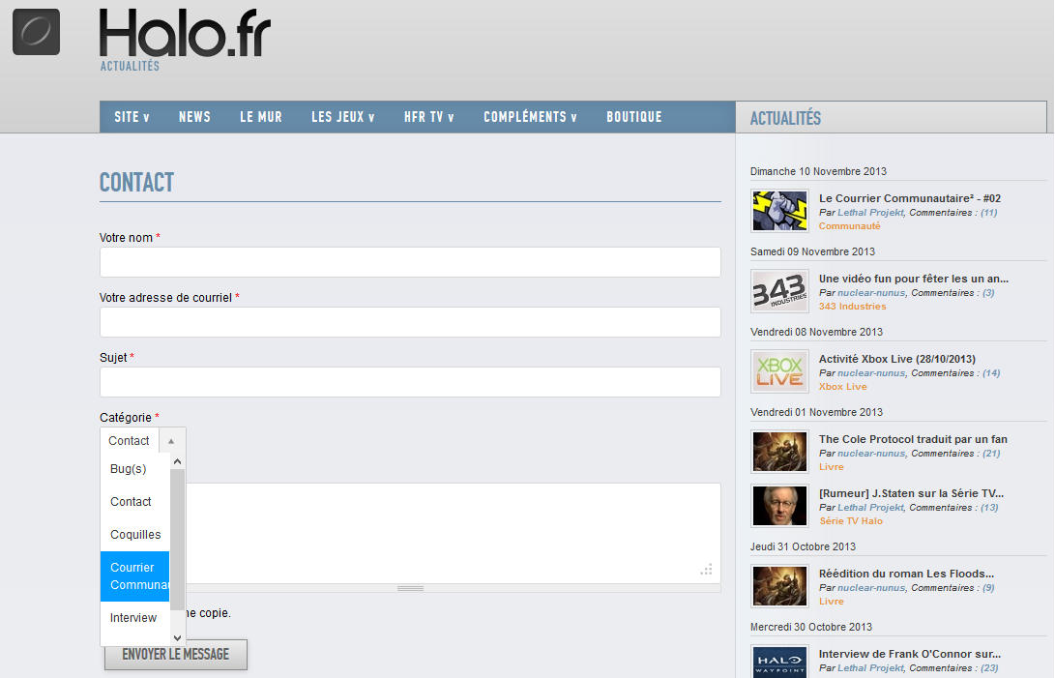Expand the LES JEUX menu
Viewport: 1055px width, 678px height.
343,117
